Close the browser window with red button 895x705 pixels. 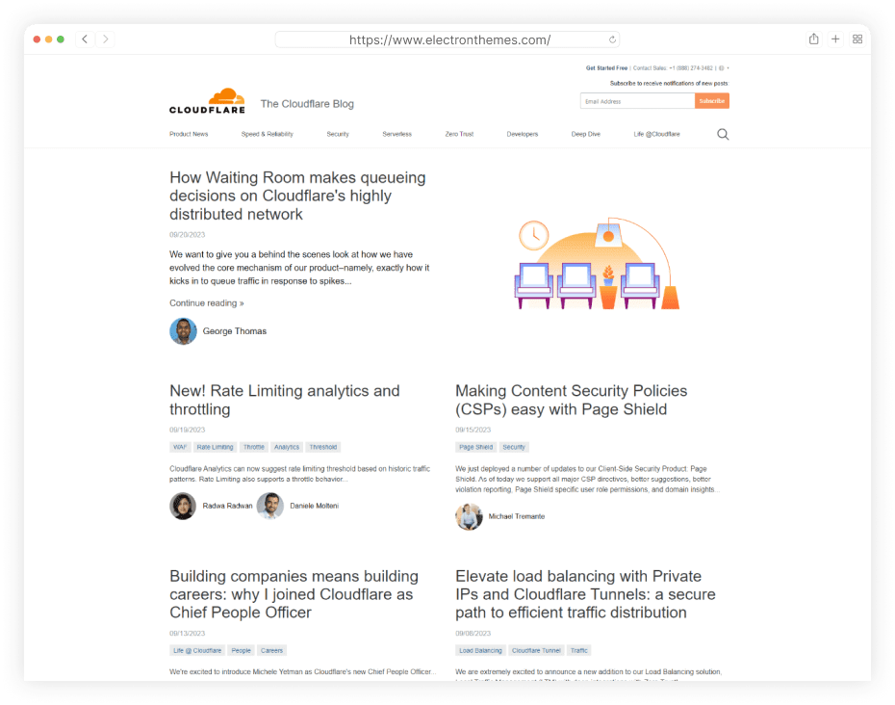click(x=37, y=39)
